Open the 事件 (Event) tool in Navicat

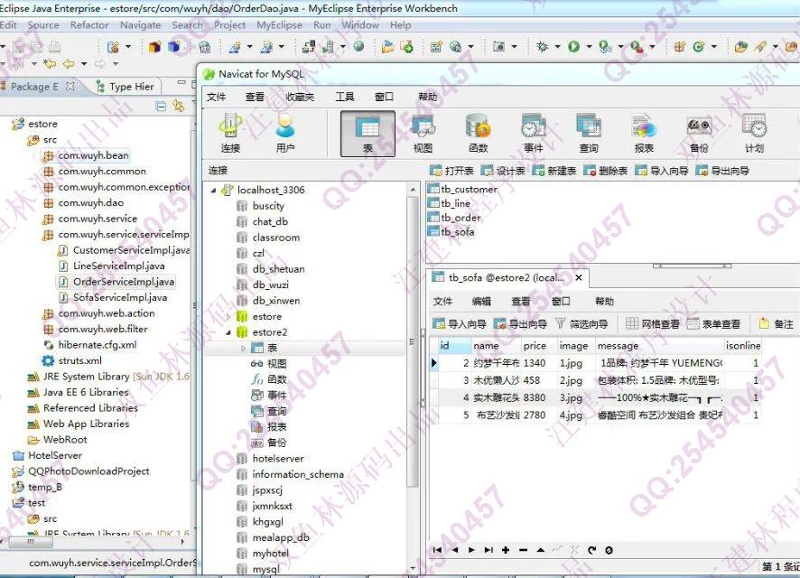533,133
